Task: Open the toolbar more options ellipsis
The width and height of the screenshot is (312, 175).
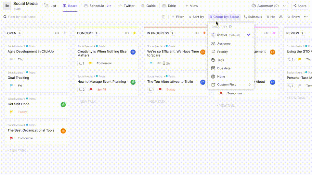Action: (306, 17)
